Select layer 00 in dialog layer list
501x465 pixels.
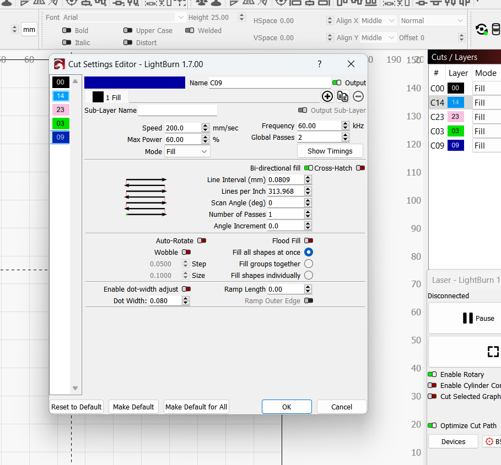point(61,83)
